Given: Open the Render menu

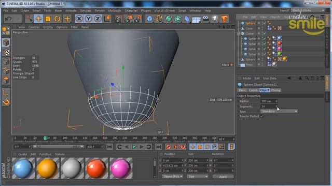Looking at the screenshot, I should pos(100,10).
